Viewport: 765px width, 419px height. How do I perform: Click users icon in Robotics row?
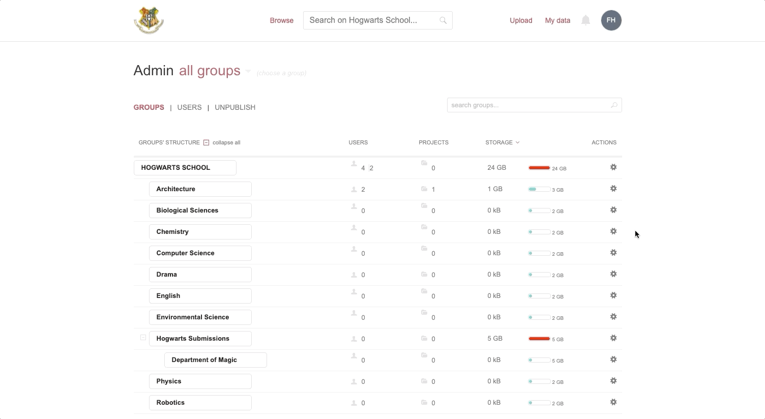tap(354, 403)
